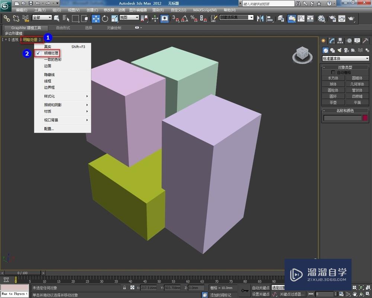Toggle the selection lock icon in status bar
Screen dimensions: 372x298
125,288
